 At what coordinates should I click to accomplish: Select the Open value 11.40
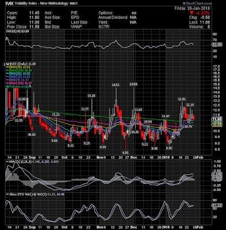point(35,13)
